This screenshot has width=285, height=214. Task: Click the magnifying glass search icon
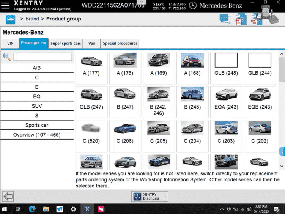[7, 57]
